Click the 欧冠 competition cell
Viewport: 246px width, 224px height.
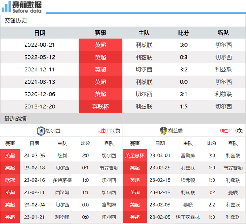click(10, 180)
